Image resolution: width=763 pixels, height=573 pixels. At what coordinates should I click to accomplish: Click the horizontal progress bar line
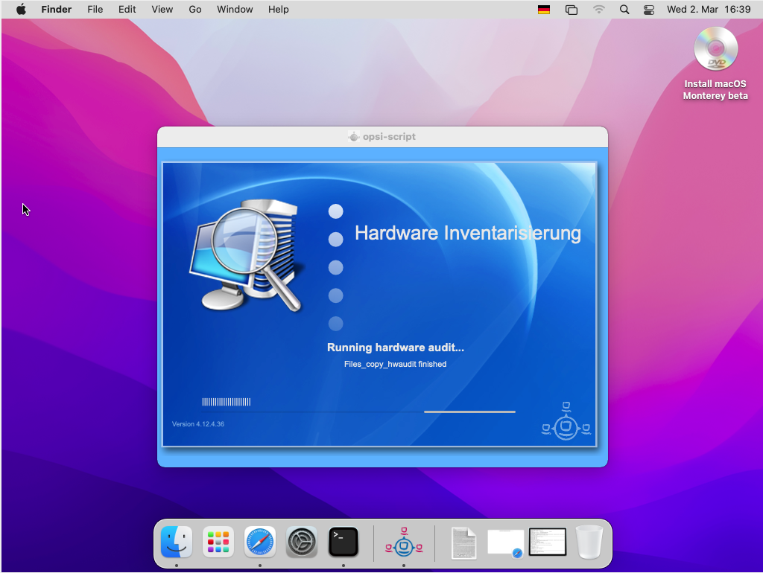358,412
